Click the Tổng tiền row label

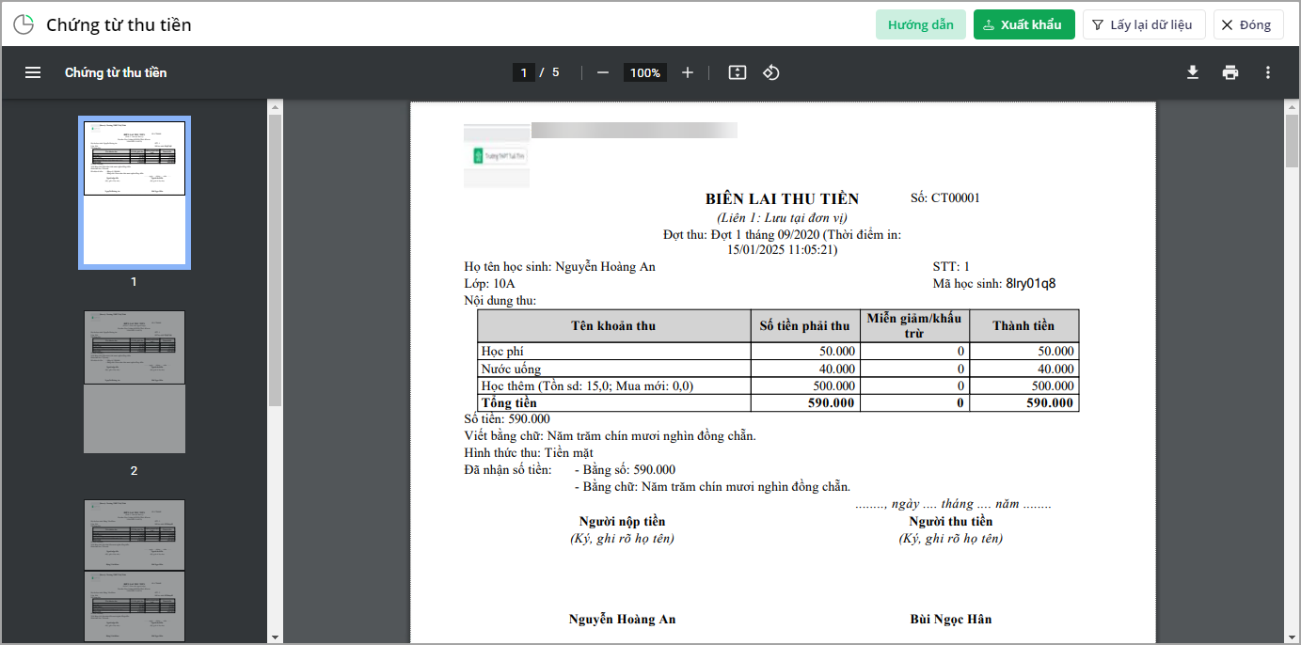click(x=509, y=402)
